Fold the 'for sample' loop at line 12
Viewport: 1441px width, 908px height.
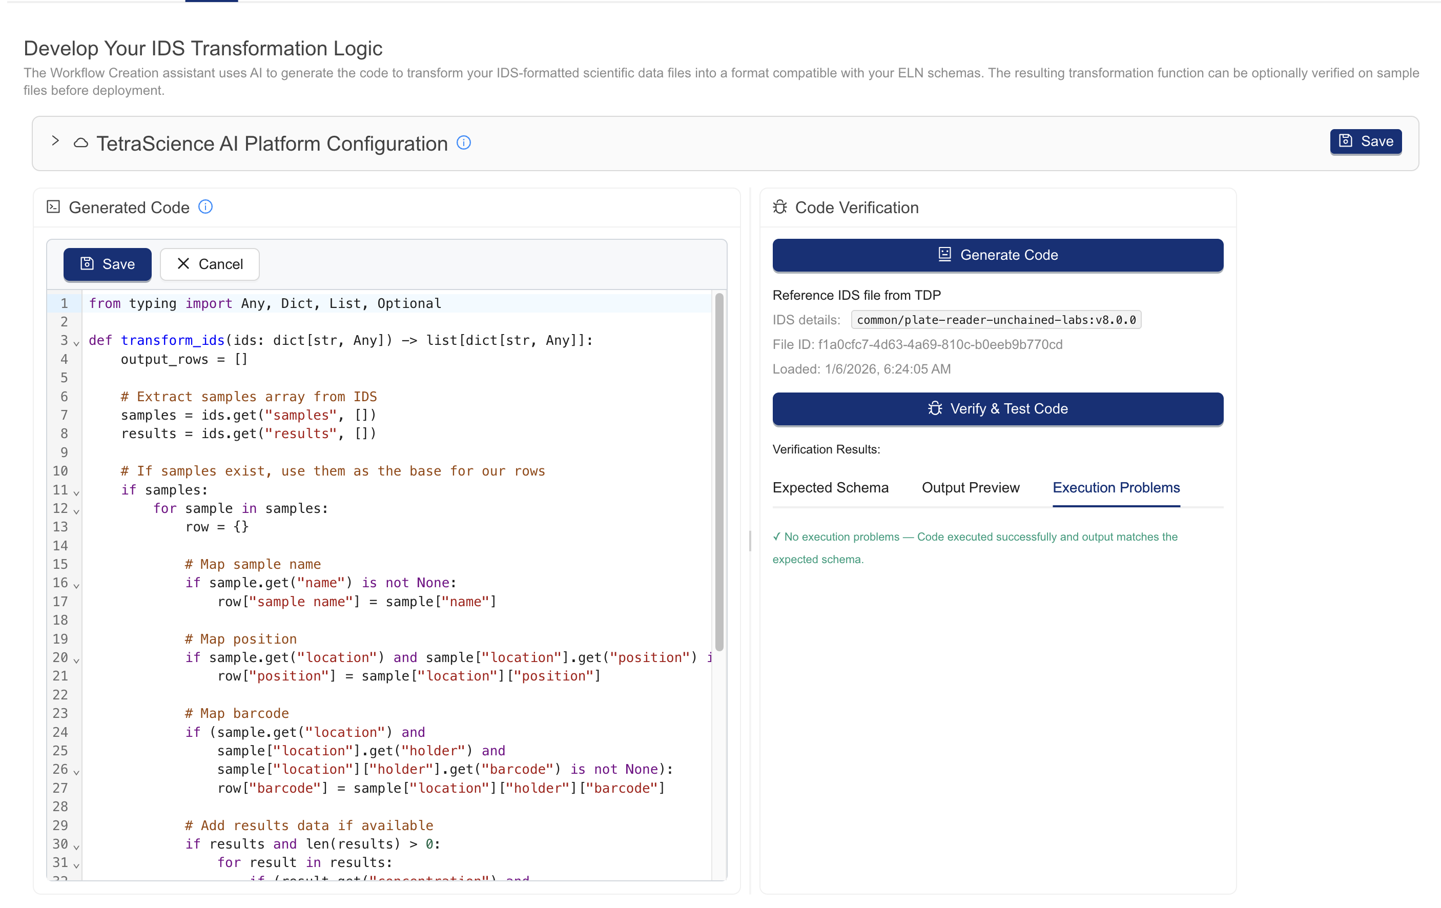tap(76, 511)
